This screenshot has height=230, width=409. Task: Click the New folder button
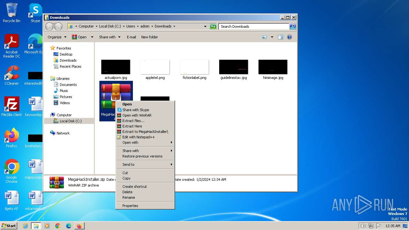(150, 37)
